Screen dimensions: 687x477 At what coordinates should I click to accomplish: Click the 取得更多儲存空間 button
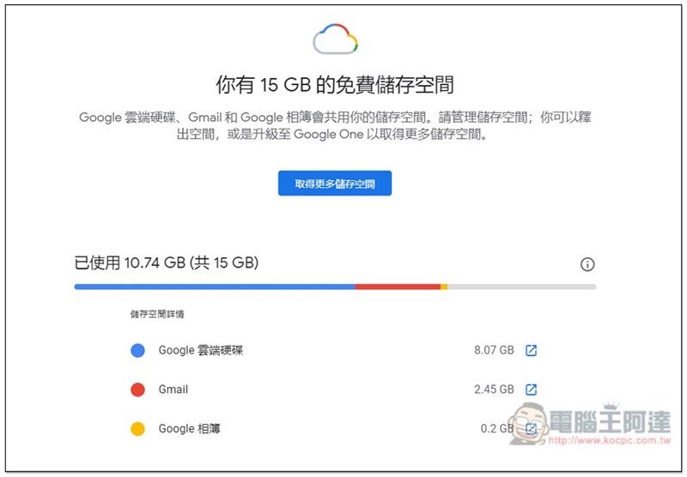(x=335, y=184)
